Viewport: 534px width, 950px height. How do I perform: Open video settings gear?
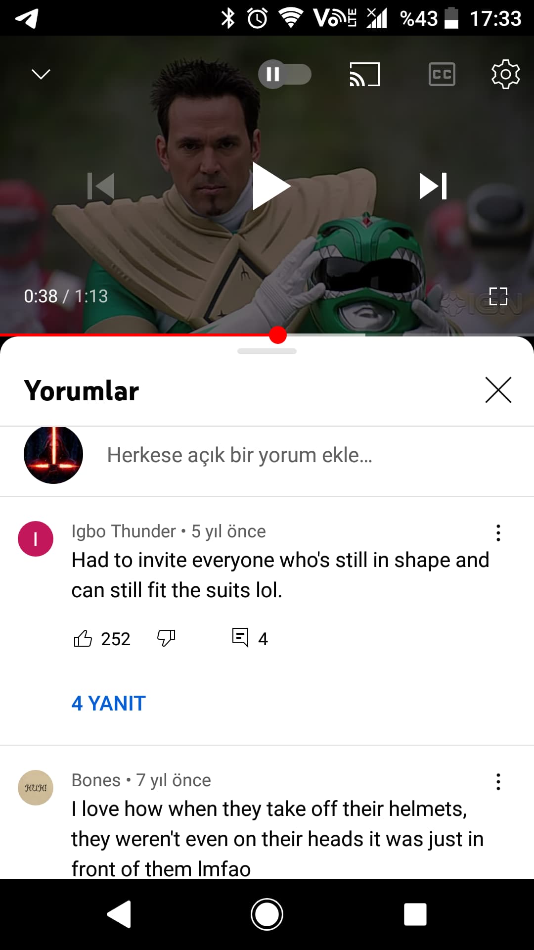coord(505,74)
